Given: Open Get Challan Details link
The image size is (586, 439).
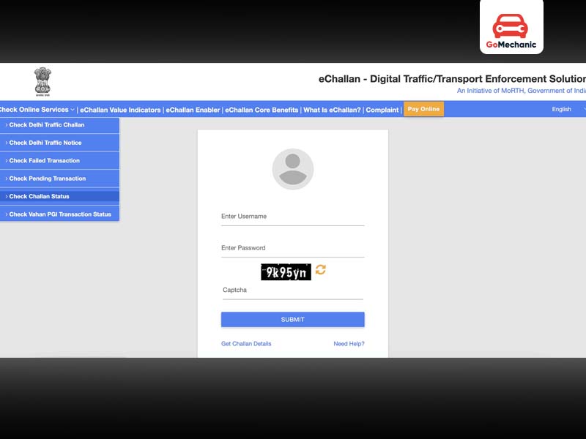Looking at the screenshot, I should [x=246, y=343].
